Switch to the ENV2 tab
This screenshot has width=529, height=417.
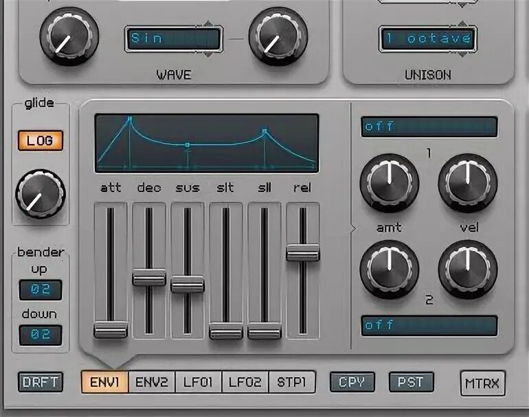click(x=151, y=382)
